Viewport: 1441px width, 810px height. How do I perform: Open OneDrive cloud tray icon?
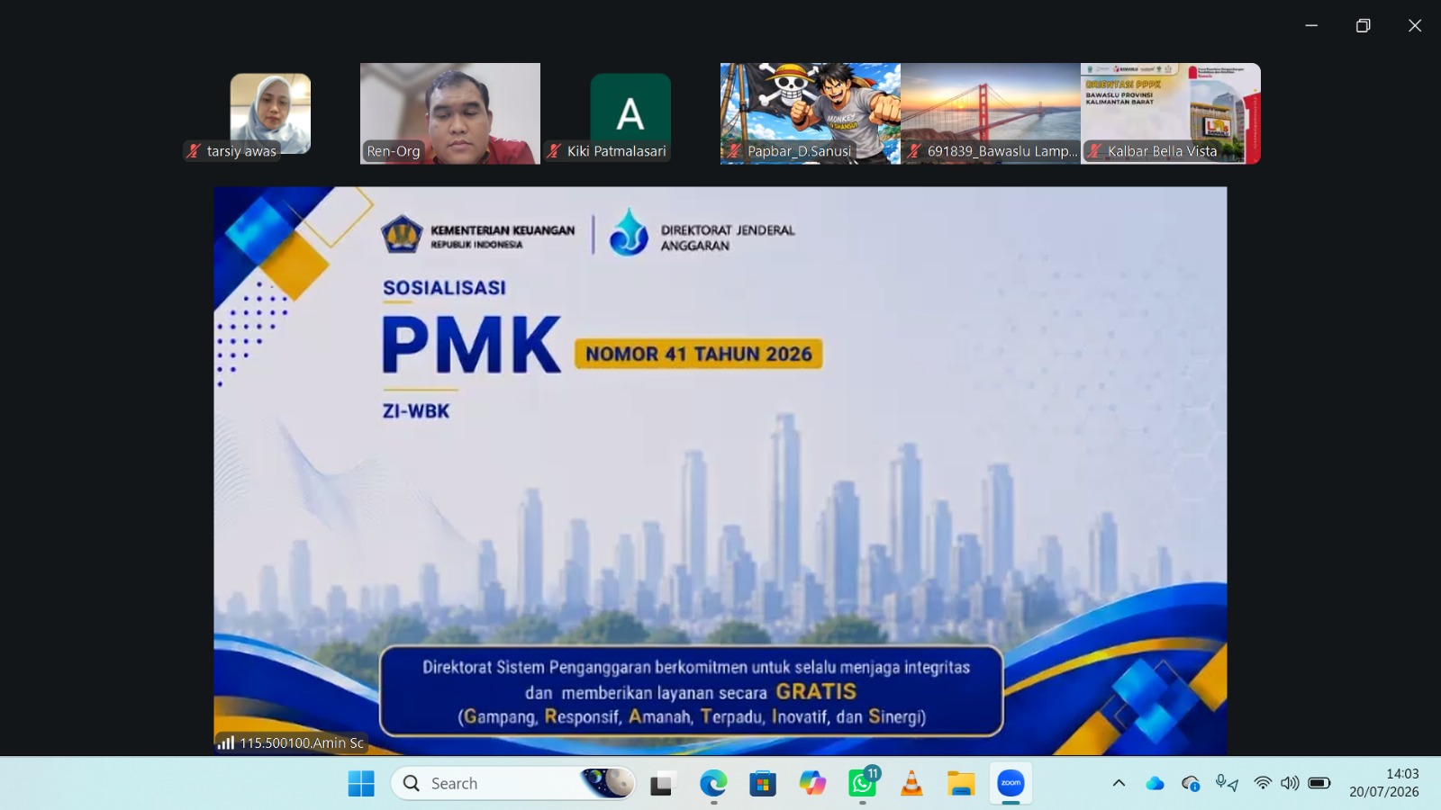(1155, 783)
